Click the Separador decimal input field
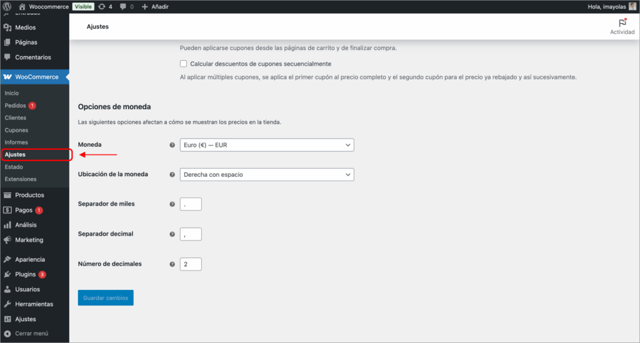 [191, 234]
